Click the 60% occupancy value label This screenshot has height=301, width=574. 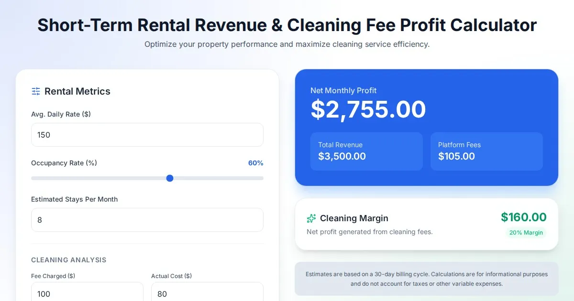(x=255, y=163)
